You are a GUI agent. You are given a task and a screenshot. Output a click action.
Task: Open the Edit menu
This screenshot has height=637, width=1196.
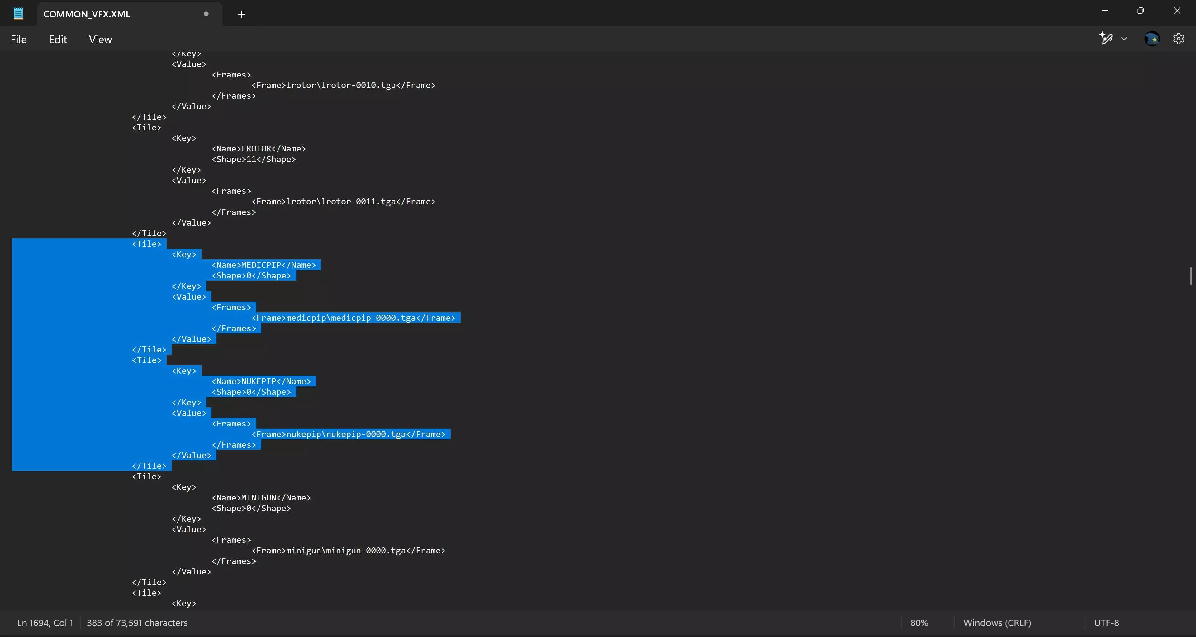click(x=58, y=40)
